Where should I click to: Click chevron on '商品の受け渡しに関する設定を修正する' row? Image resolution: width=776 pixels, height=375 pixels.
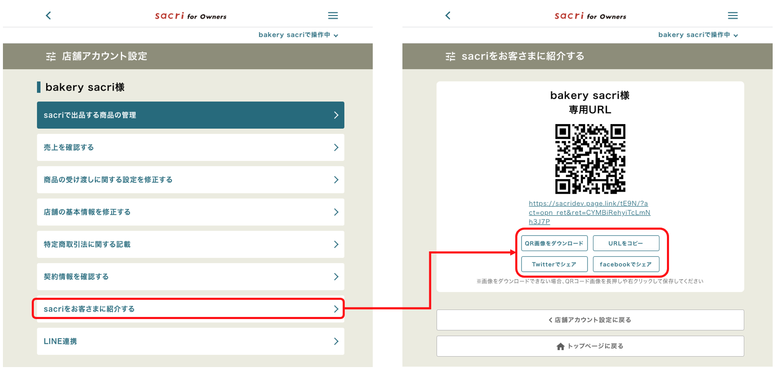[336, 180]
